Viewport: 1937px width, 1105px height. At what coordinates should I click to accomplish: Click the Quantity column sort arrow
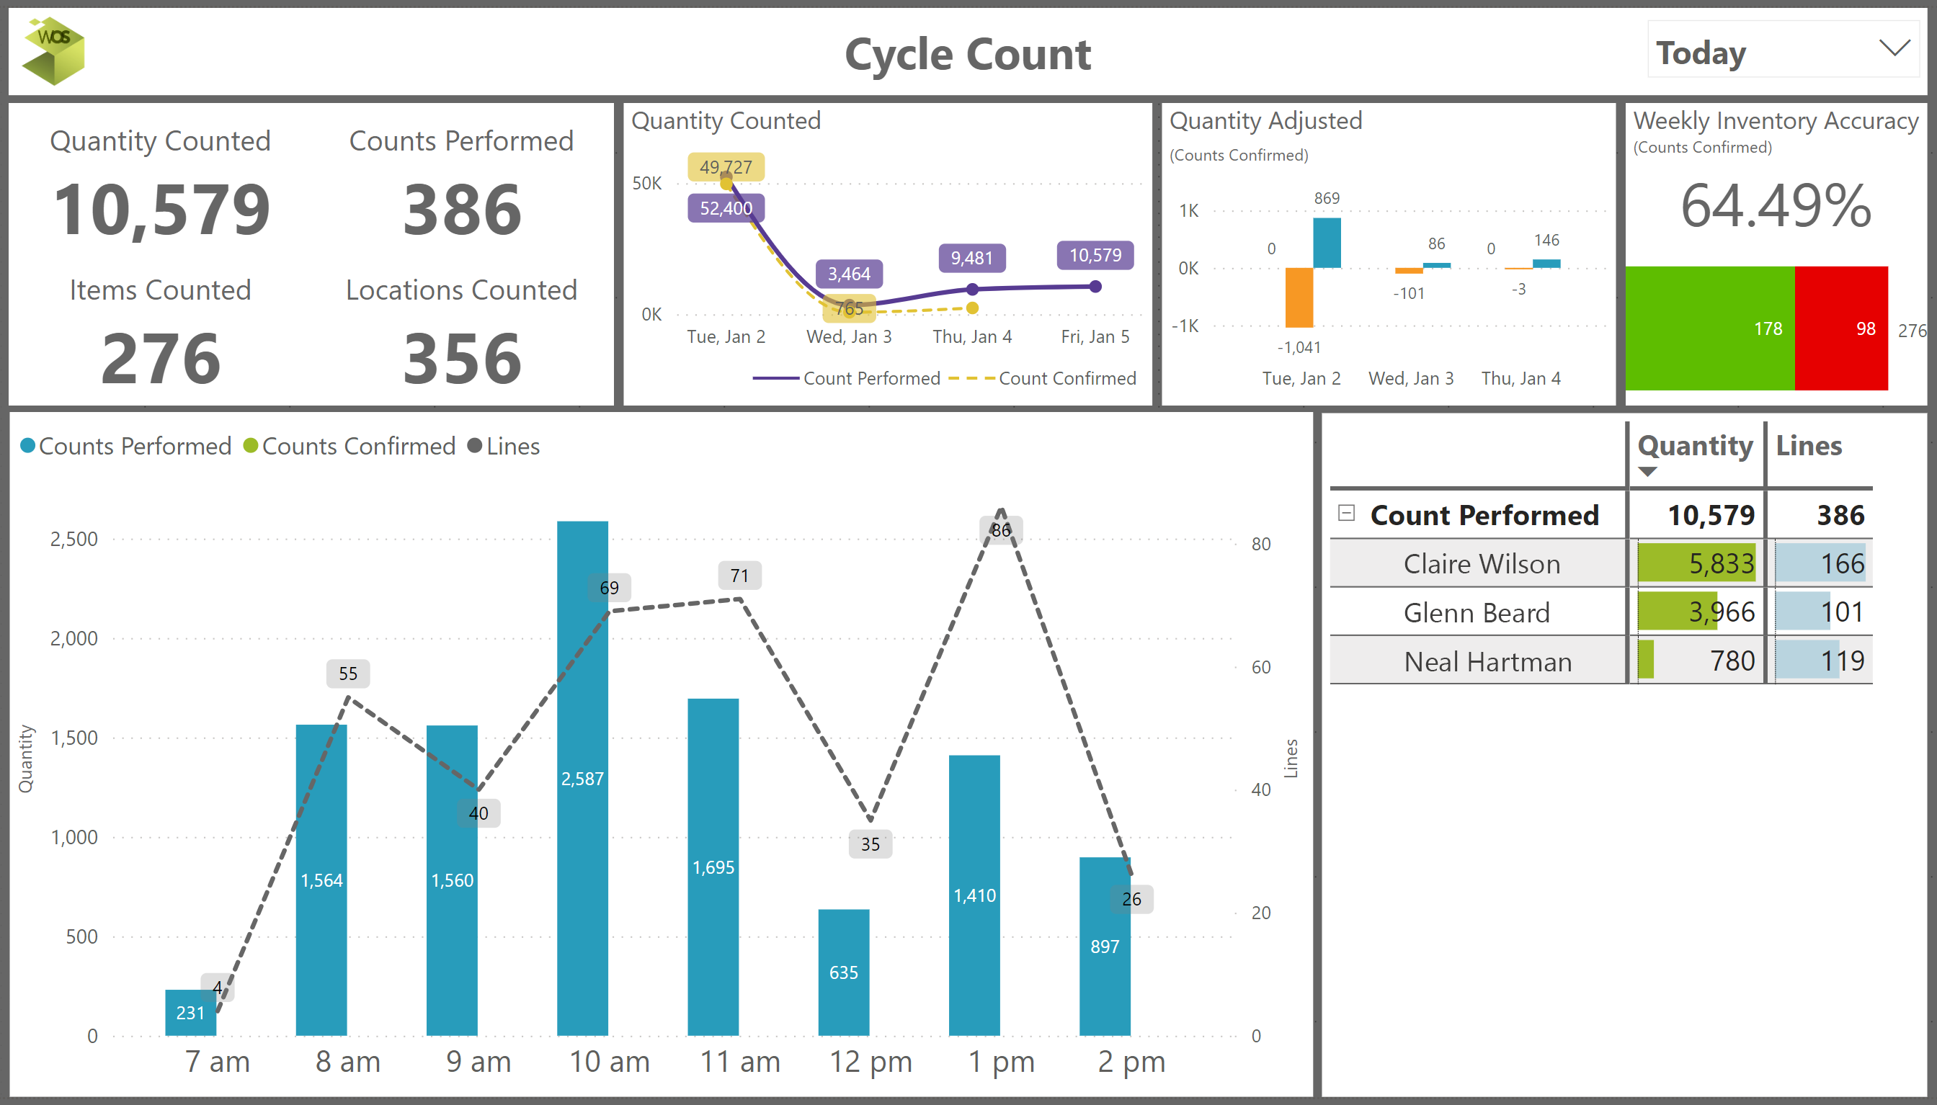pos(1647,472)
